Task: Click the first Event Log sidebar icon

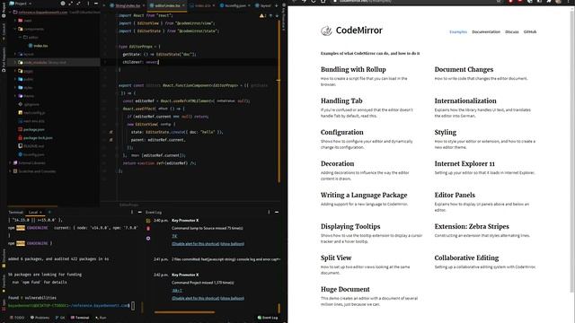Action: point(148,221)
